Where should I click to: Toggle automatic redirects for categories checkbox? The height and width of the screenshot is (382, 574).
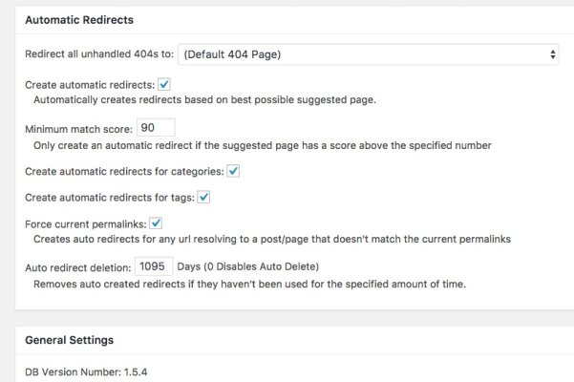[x=233, y=171]
